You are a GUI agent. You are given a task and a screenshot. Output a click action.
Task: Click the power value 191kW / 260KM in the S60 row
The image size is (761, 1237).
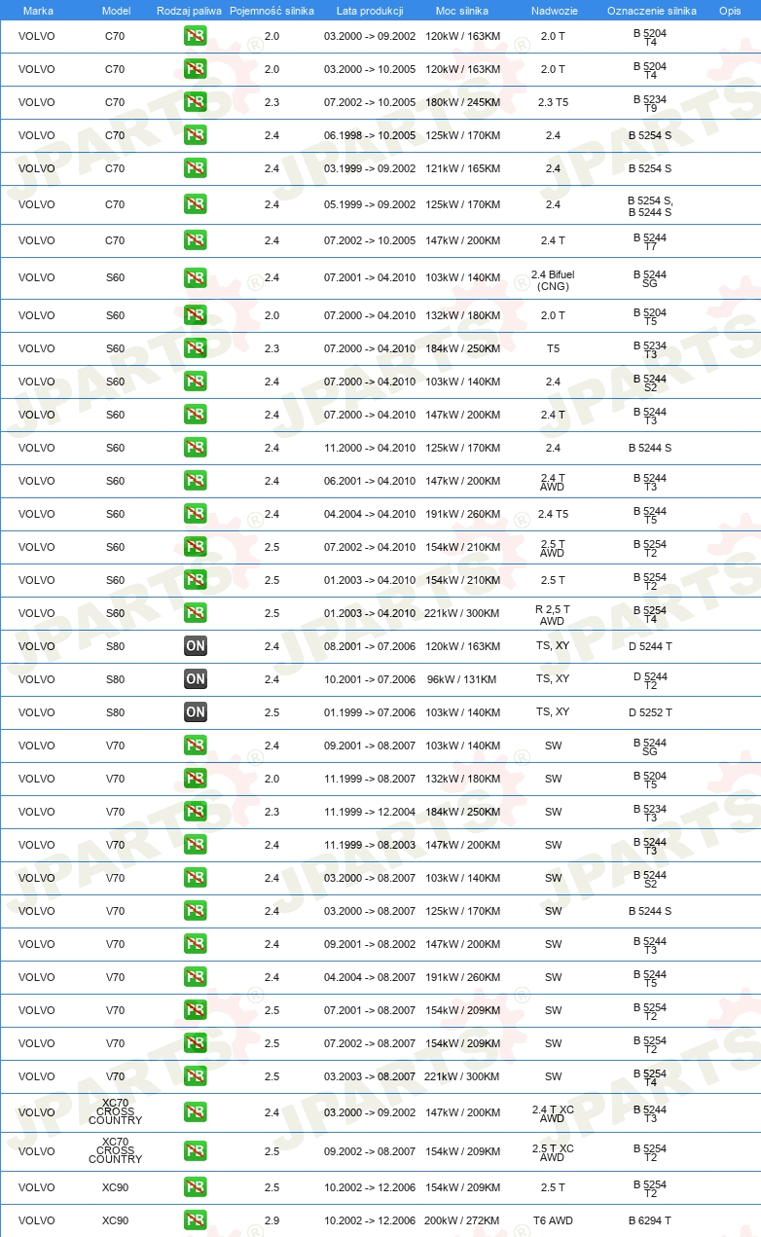coord(463,514)
